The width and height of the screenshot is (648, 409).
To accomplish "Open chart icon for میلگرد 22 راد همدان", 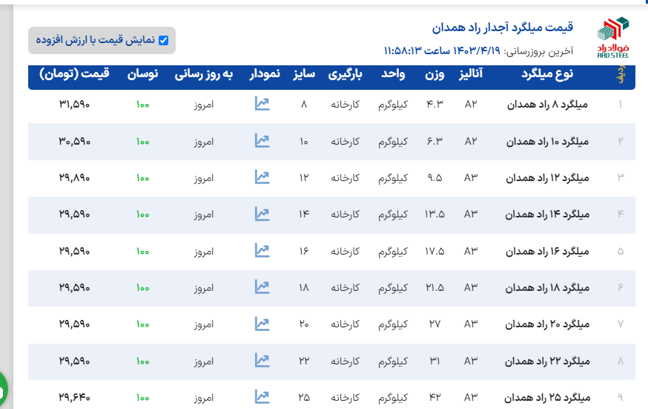I will click(262, 360).
